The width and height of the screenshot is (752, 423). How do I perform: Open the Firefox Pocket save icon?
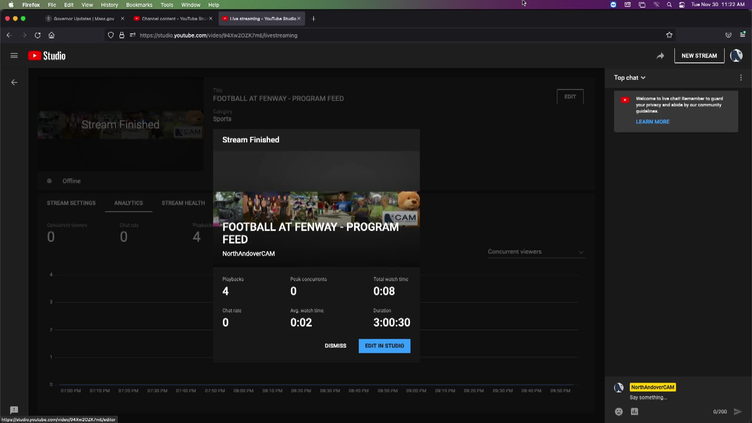click(x=728, y=35)
